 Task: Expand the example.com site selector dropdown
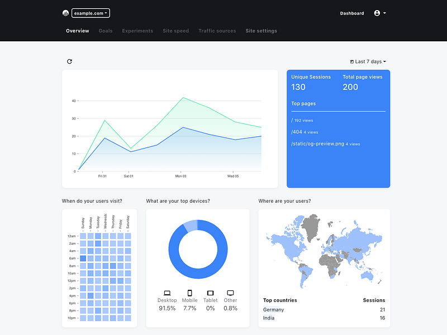91,13
